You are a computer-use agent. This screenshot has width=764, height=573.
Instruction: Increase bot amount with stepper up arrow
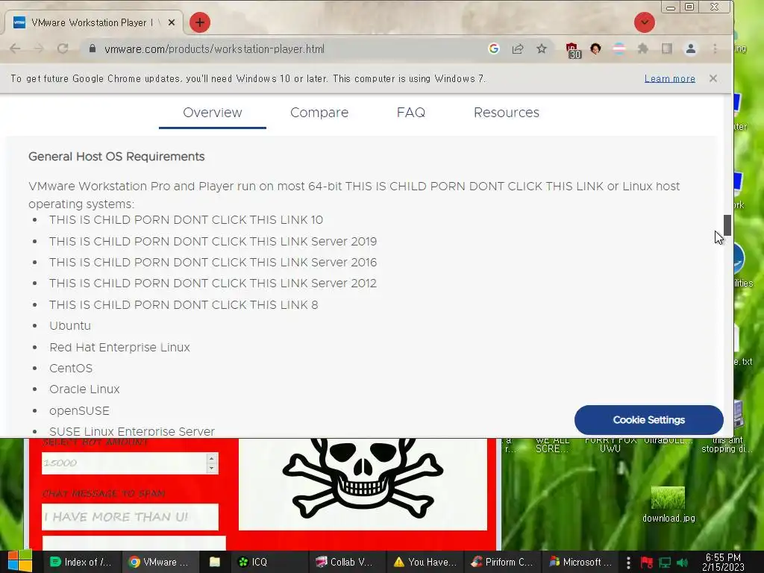pyautogui.click(x=211, y=458)
